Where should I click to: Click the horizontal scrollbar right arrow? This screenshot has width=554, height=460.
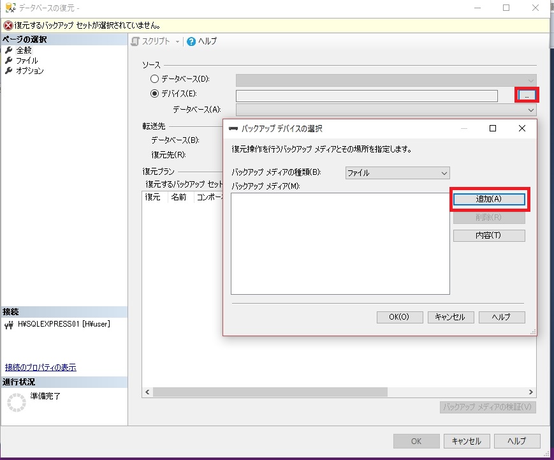coord(530,392)
